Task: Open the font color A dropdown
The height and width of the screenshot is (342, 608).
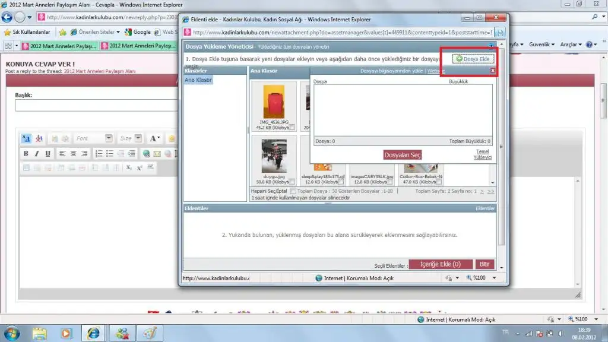Action: coord(155,138)
